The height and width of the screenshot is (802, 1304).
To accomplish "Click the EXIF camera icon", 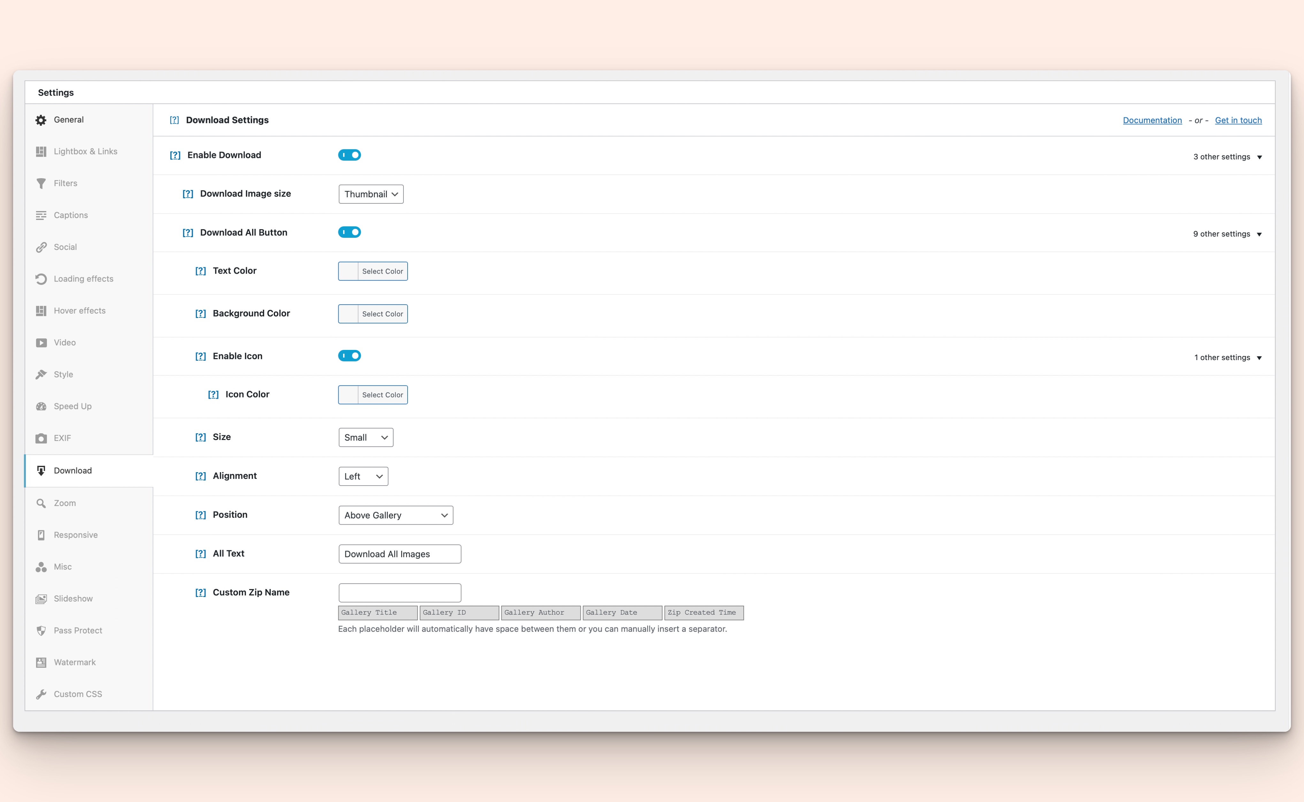I will (x=41, y=438).
